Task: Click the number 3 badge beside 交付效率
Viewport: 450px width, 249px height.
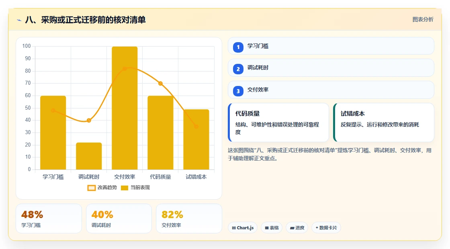Action: (238, 91)
